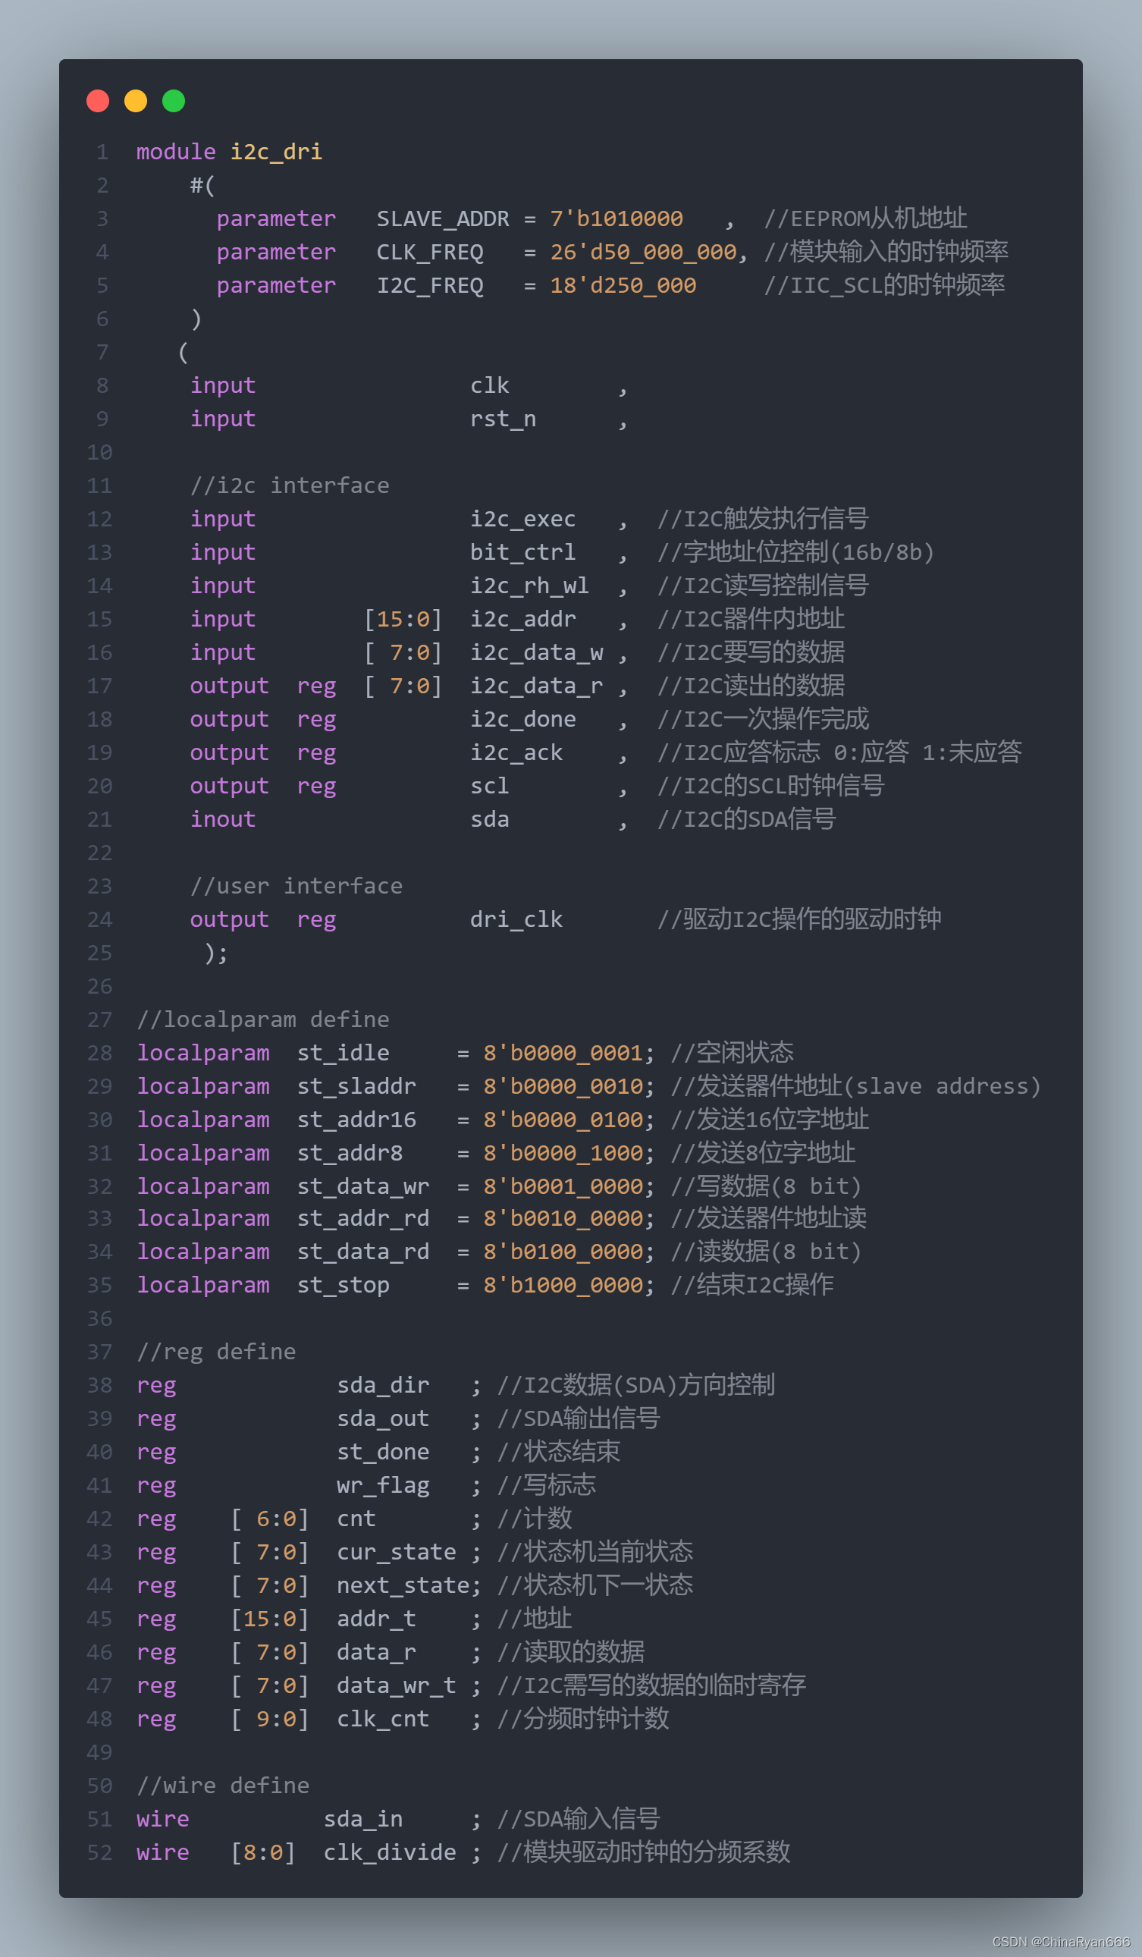Click the rst_n input port
Viewport: 1142px width, 1957px height.
pos(503,419)
